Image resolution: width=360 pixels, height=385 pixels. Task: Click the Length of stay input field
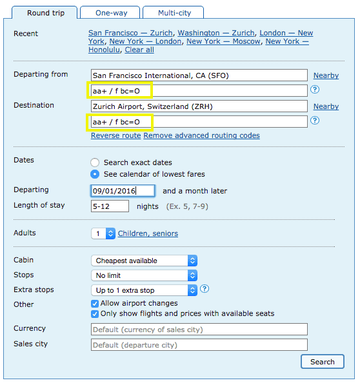pos(110,206)
